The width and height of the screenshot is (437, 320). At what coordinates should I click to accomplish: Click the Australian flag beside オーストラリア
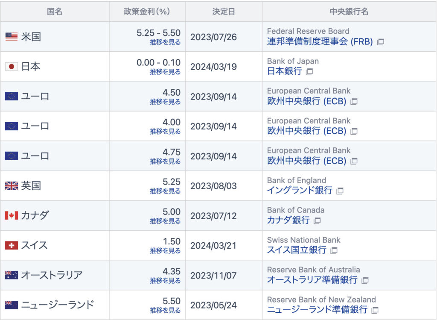coord(12,275)
